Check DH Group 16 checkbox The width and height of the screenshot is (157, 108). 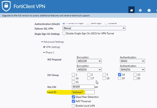73,78
